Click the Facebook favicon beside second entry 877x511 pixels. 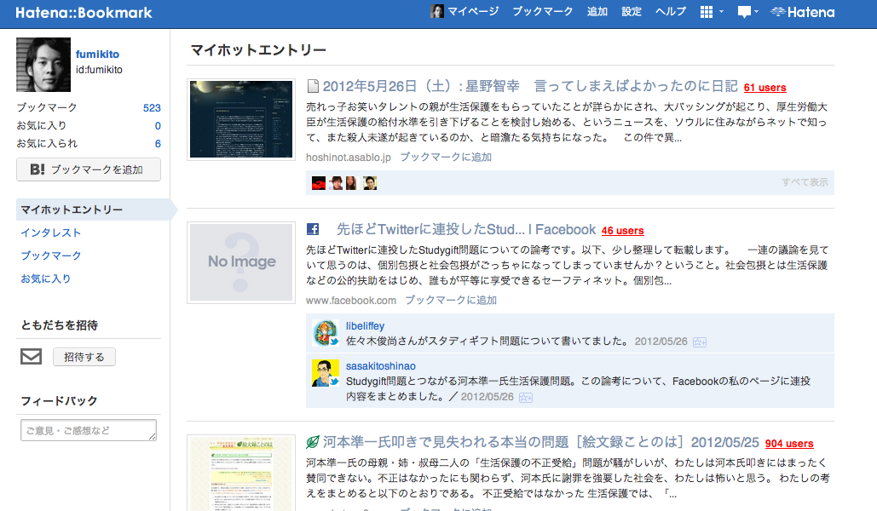click(x=313, y=229)
